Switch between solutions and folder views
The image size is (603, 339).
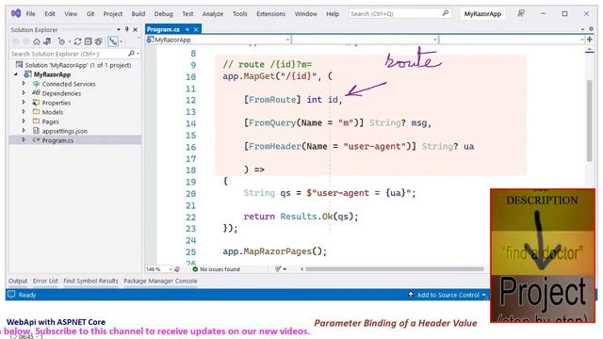47,41
